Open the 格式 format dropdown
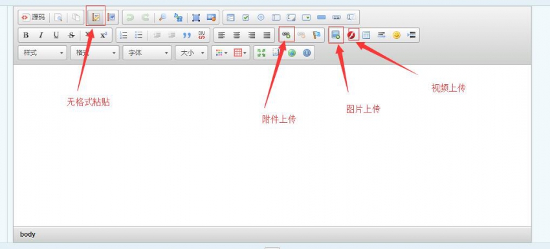 tap(94, 53)
